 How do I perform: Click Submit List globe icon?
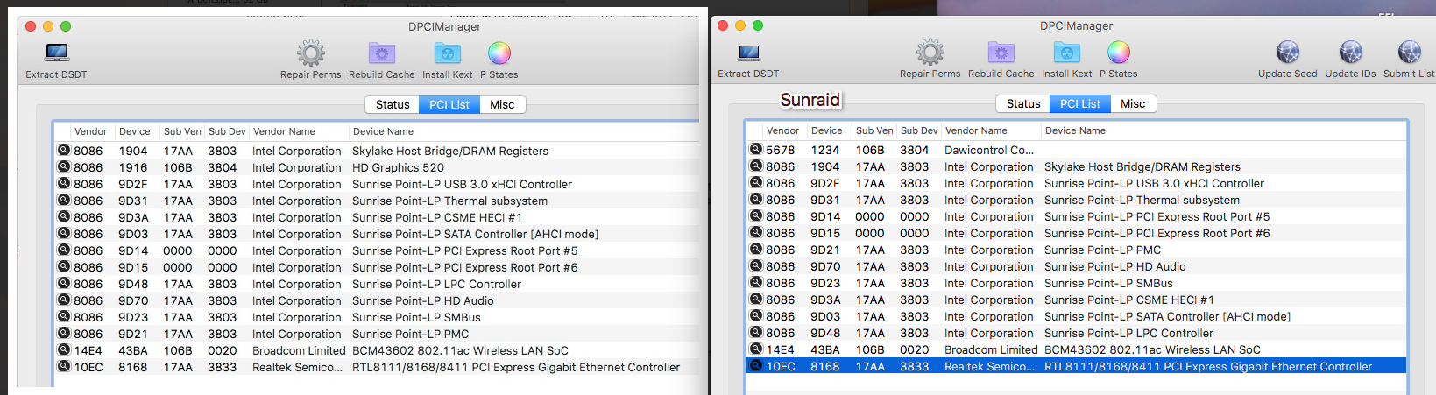[1409, 53]
